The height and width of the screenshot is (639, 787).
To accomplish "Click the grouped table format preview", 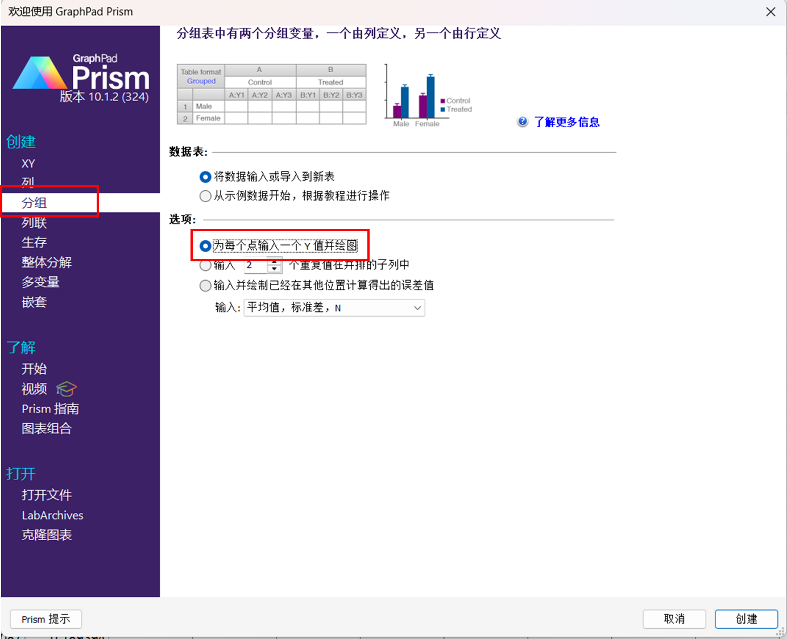I will (272, 94).
